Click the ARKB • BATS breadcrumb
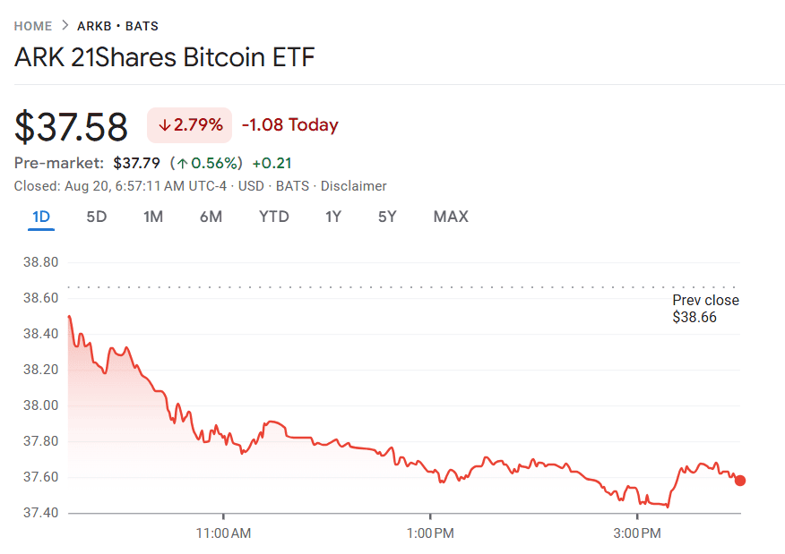Image resolution: width=785 pixels, height=554 pixels. point(117,26)
